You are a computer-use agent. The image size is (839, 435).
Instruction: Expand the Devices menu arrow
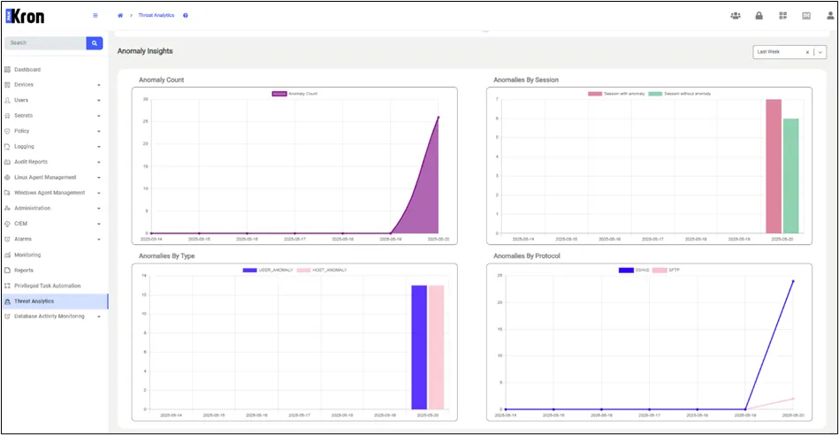click(99, 85)
